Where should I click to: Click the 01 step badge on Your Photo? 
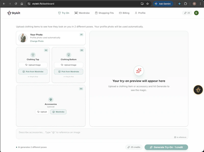tap(81, 35)
